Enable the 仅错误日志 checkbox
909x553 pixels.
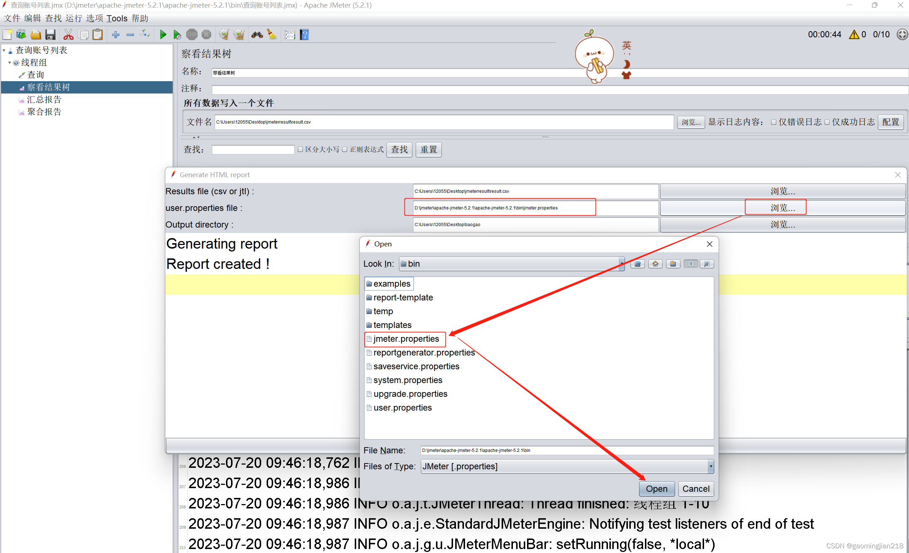point(774,122)
